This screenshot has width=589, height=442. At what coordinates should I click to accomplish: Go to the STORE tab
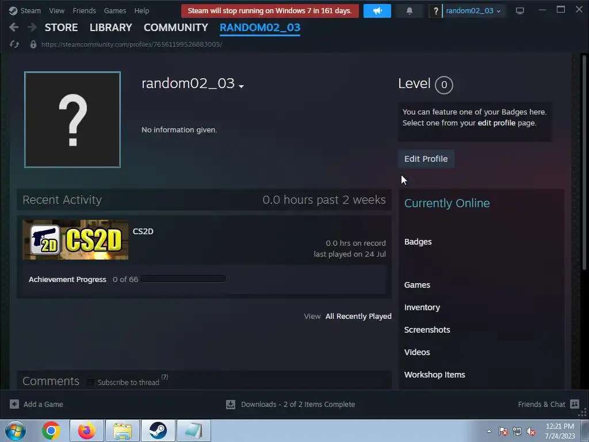coord(61,28)
